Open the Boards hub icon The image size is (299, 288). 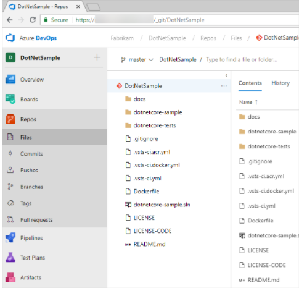click(x=10, y=99)
